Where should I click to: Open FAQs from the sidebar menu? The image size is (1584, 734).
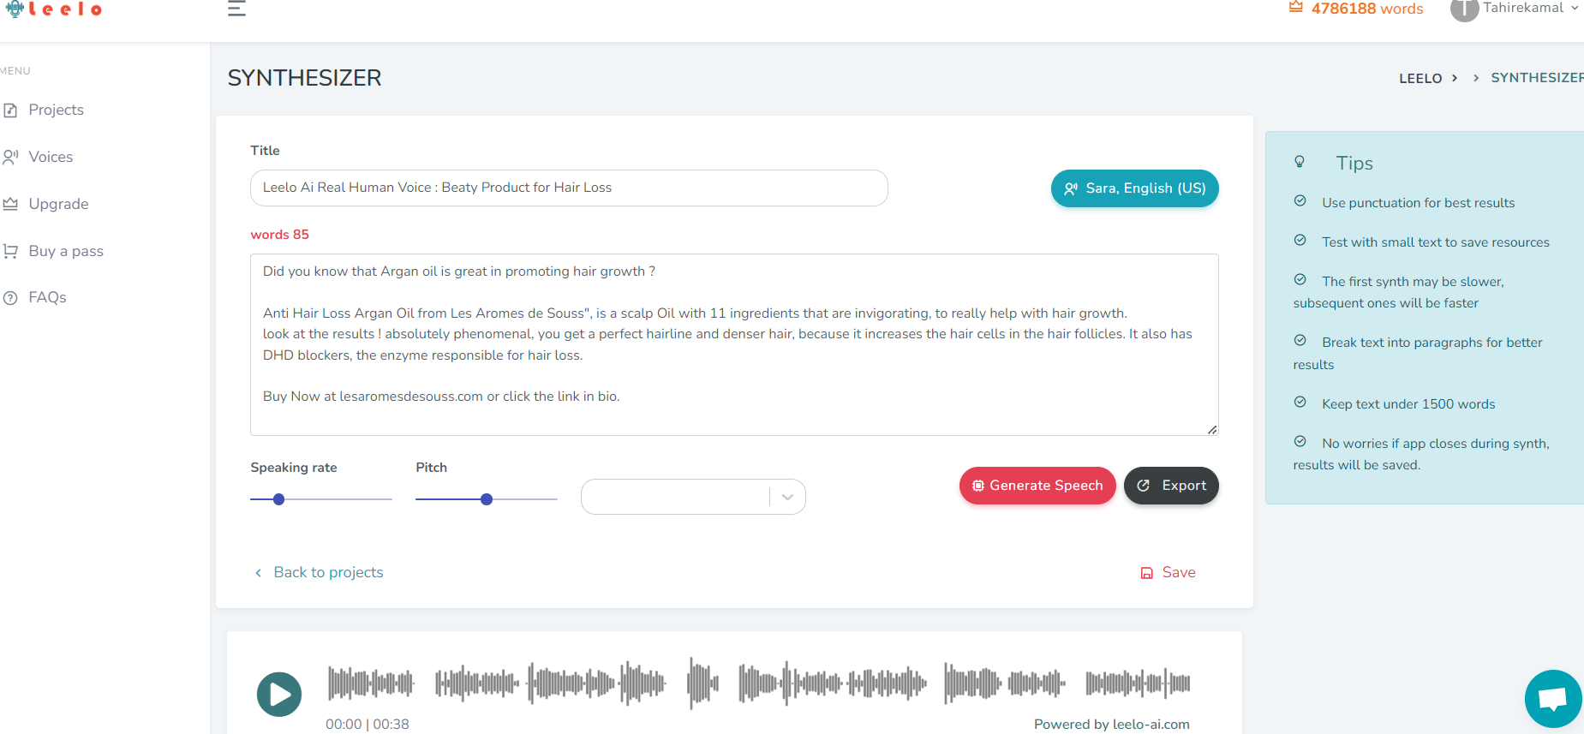point(47,297)
